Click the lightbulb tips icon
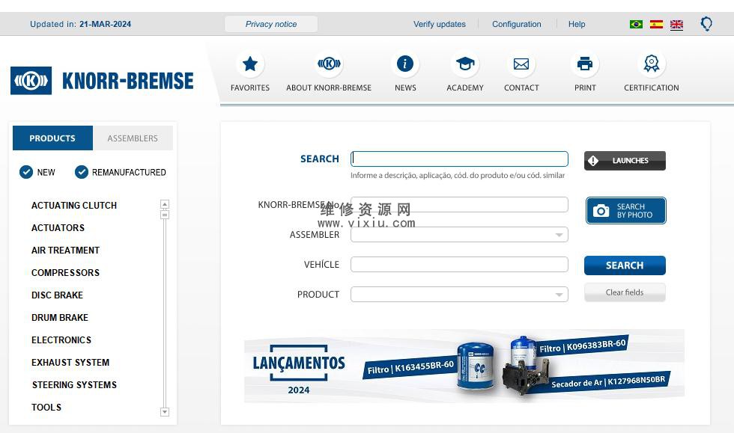The width and height of the screenshot is (734, 433). [706, 23]
